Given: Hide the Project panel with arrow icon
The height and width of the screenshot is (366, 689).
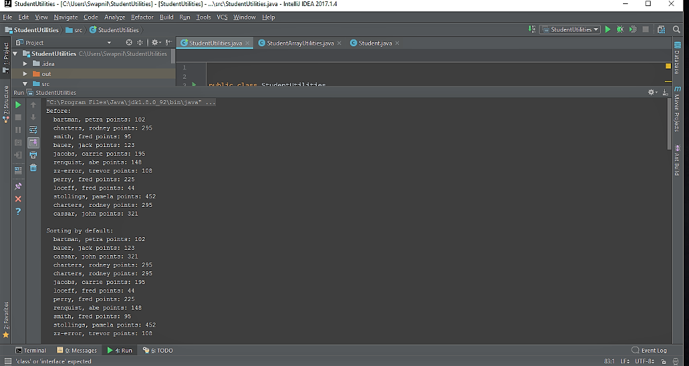Looking at the screenshot, I should pos(169,42).
